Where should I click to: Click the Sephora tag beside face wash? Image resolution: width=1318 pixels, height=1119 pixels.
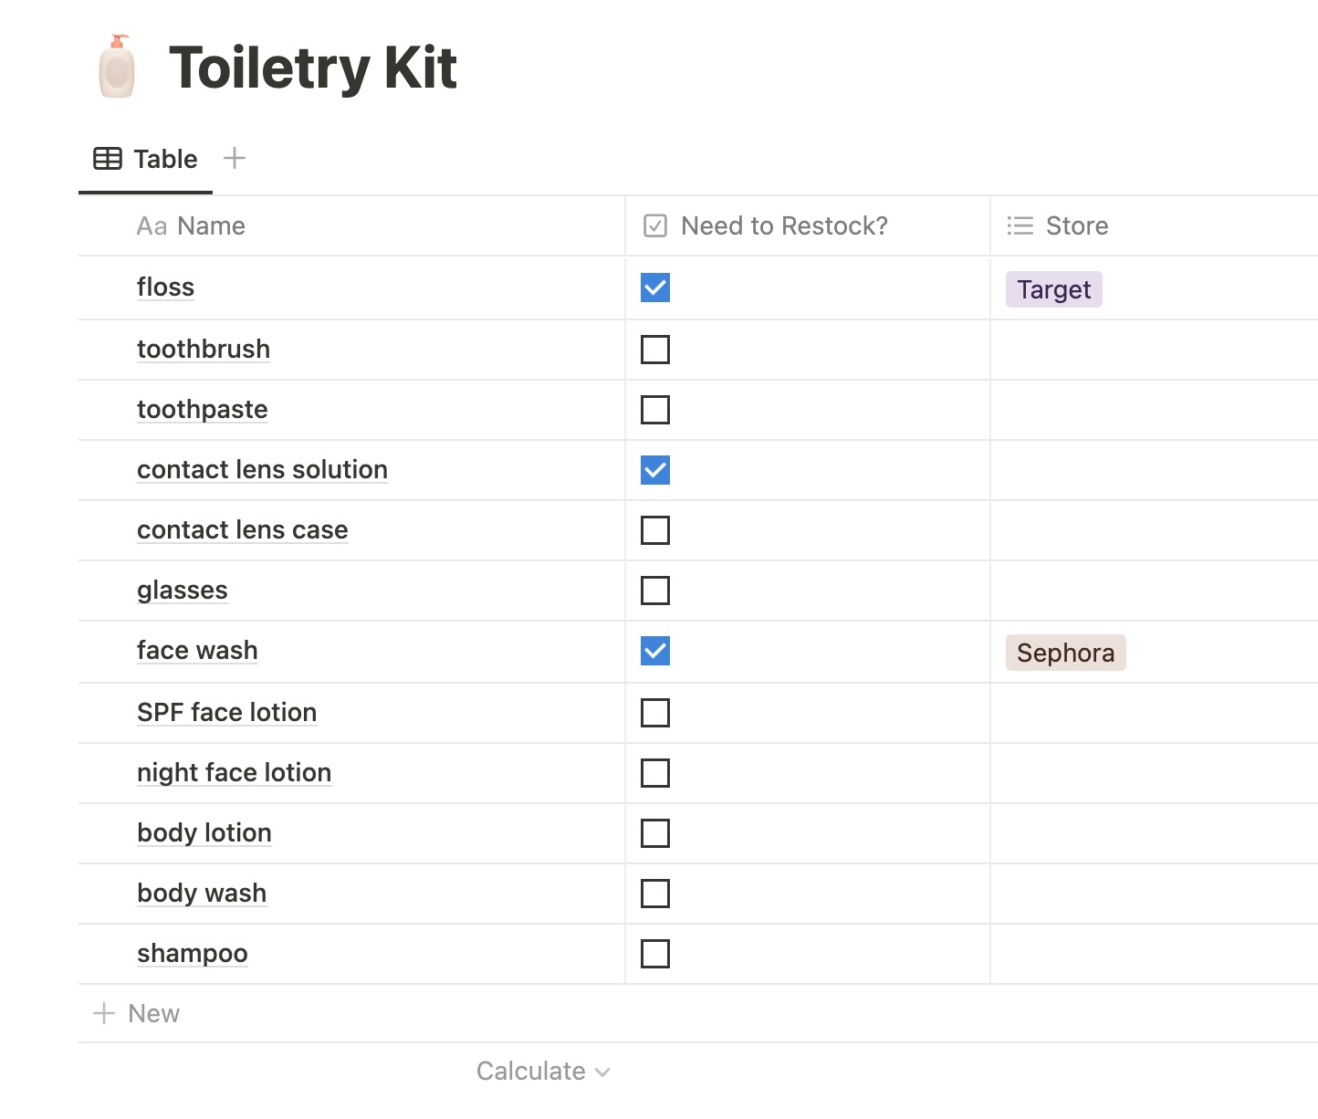click(1065, 652)
